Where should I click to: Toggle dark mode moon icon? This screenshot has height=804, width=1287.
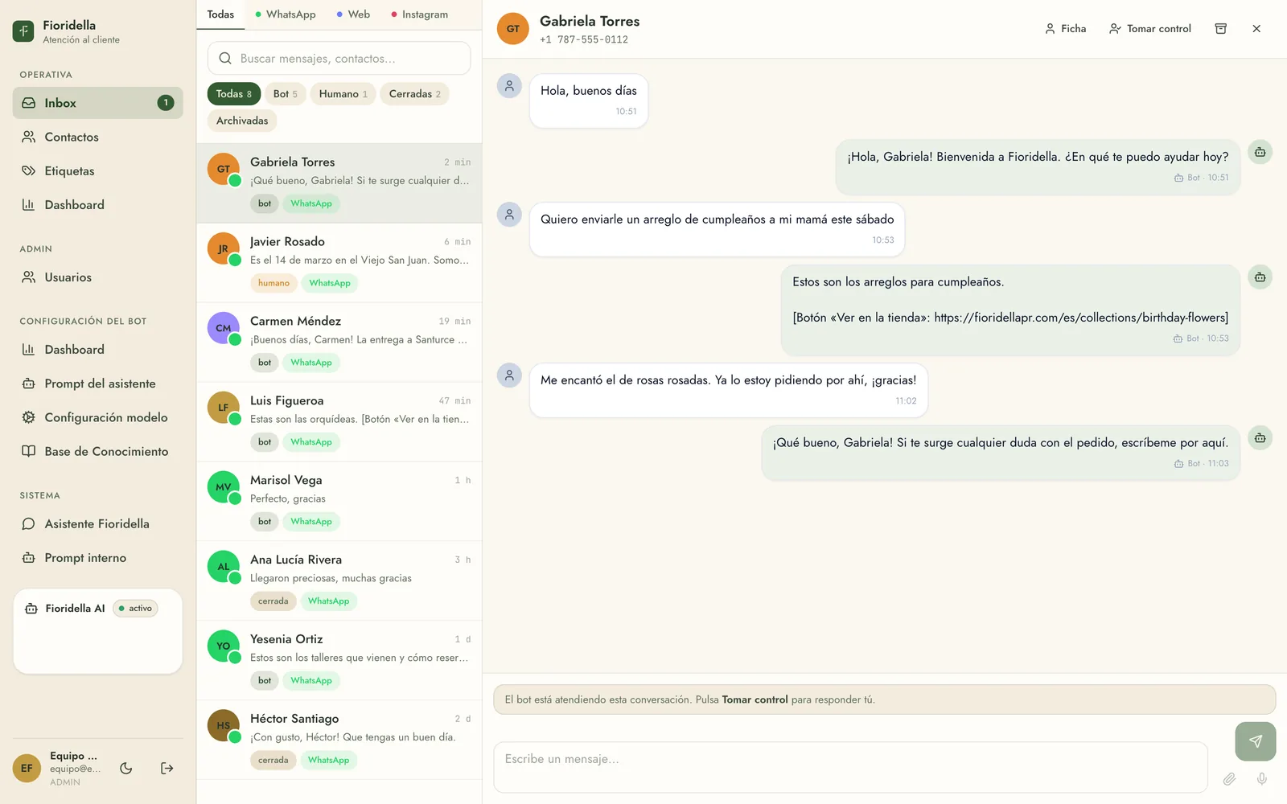pyautogui.click(x=126, y=768)
